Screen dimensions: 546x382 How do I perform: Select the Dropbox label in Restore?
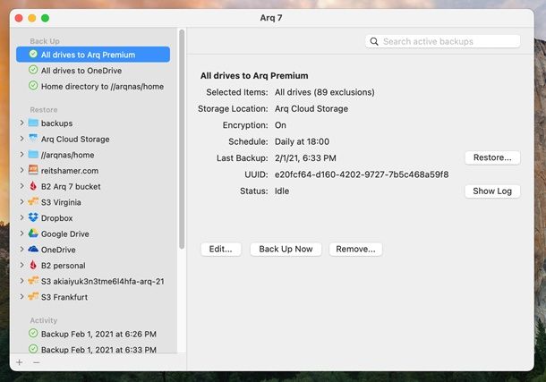pos(56,218)
